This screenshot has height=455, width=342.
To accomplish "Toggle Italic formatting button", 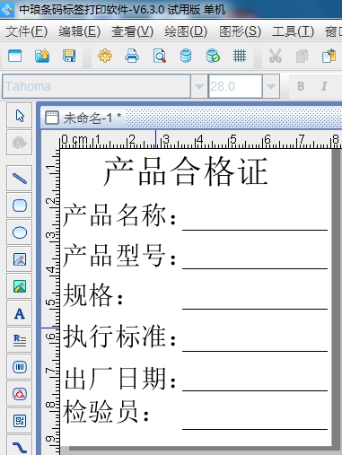I will (x=324, y=86).
